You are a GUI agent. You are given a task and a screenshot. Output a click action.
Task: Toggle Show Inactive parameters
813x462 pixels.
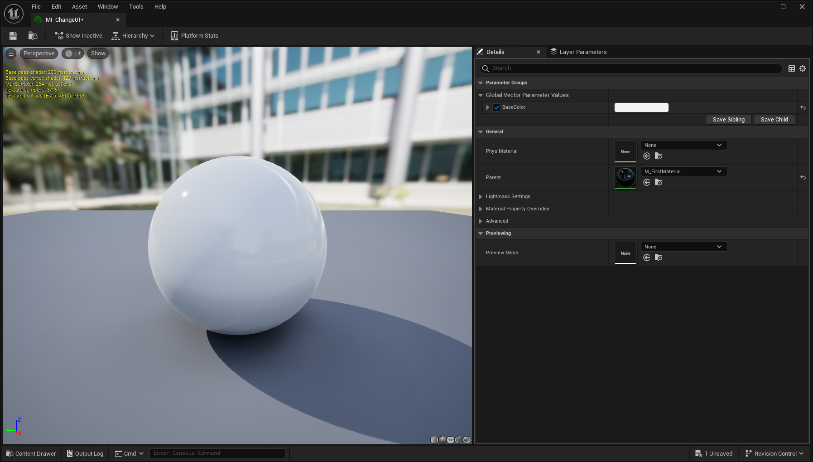pyautogui.click(x=78, y=36)
